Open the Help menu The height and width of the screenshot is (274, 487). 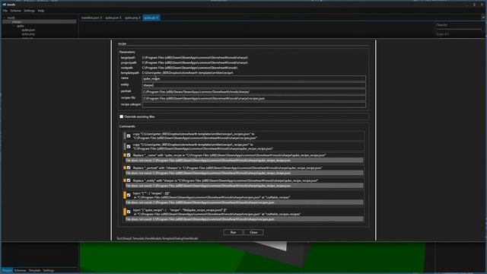tap(41, 11)
